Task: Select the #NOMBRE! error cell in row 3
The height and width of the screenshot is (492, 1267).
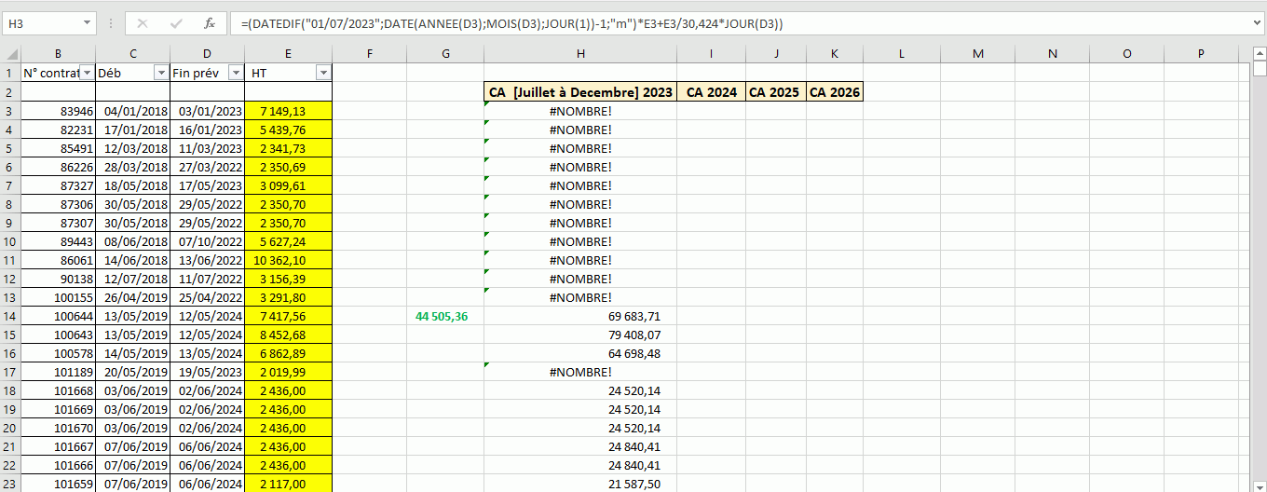Action: [x=580, y=111]
